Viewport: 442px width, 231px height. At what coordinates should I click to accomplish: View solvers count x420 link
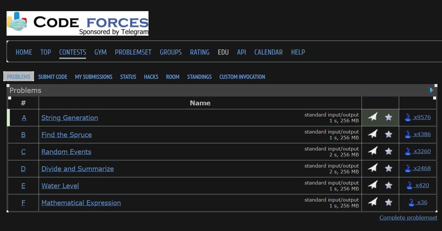pos(422,185)
